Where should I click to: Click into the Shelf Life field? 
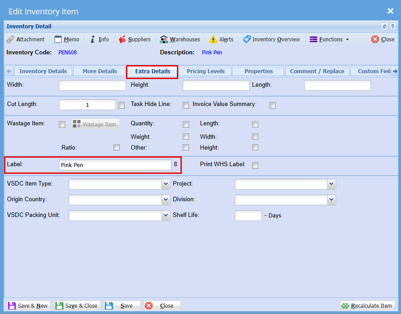click(x=248, y=216)
